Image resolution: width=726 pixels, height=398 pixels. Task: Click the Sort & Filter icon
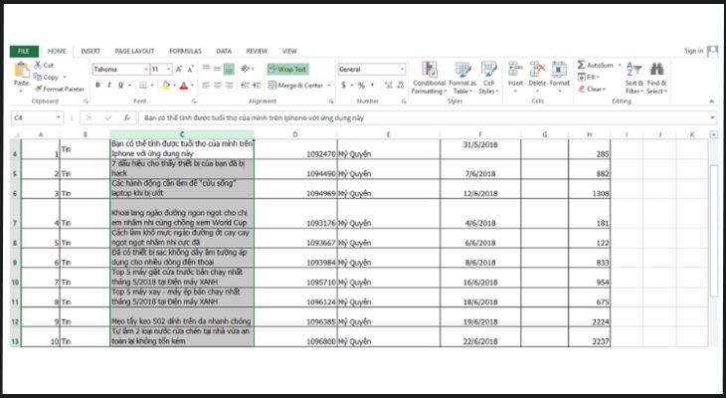point(634,72)
